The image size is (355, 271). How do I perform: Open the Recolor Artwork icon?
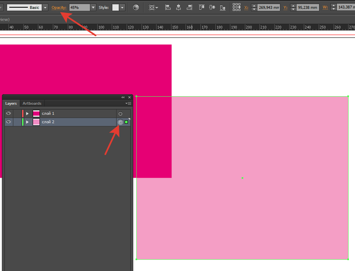pyautogui.click(x=136, y=8)
